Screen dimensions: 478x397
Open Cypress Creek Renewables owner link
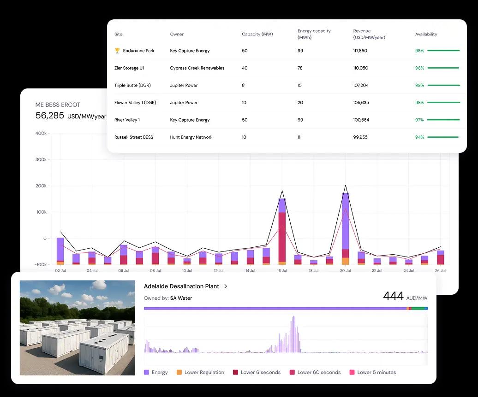click(x=197, y=68)
